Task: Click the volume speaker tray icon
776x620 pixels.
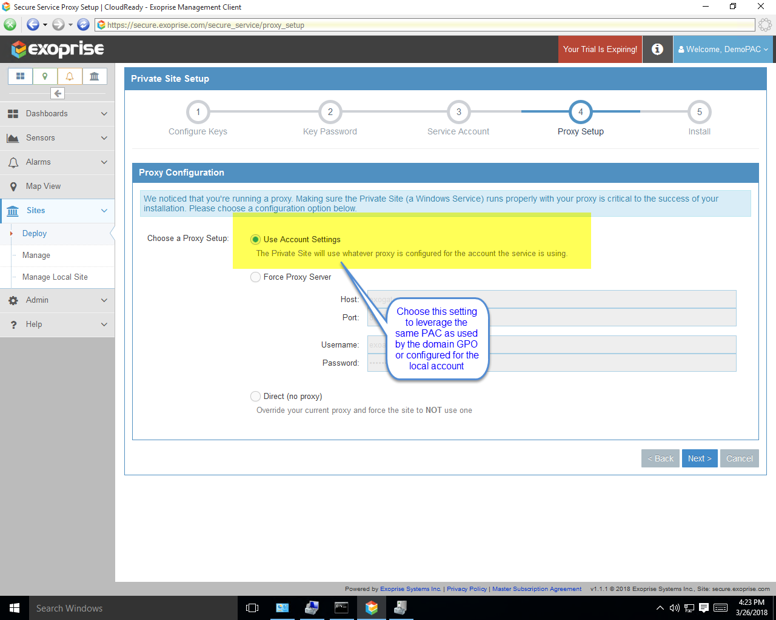Action: 674,608
